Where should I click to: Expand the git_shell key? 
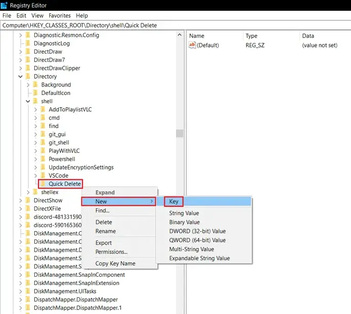click(35, 142)
